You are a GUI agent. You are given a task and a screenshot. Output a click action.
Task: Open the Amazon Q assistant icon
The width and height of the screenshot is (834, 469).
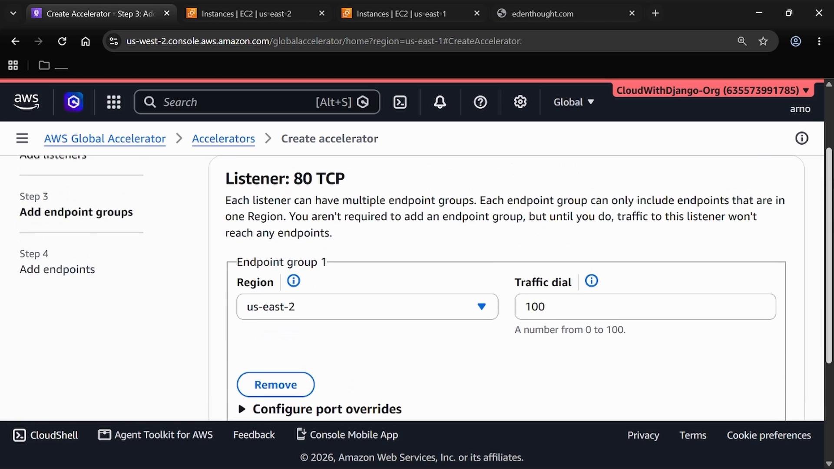tap(73, 102)
